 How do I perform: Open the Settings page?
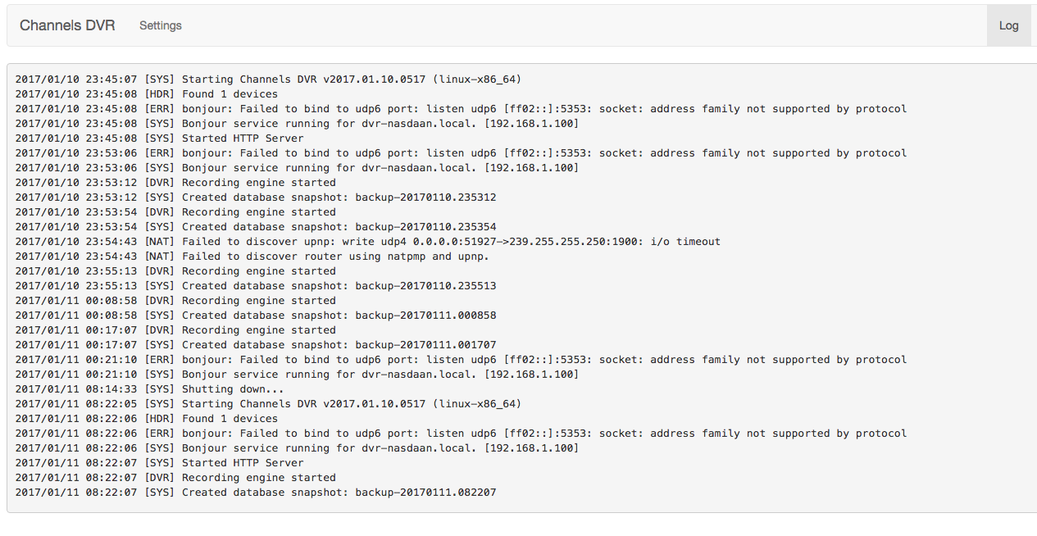(x=160, y=25)
